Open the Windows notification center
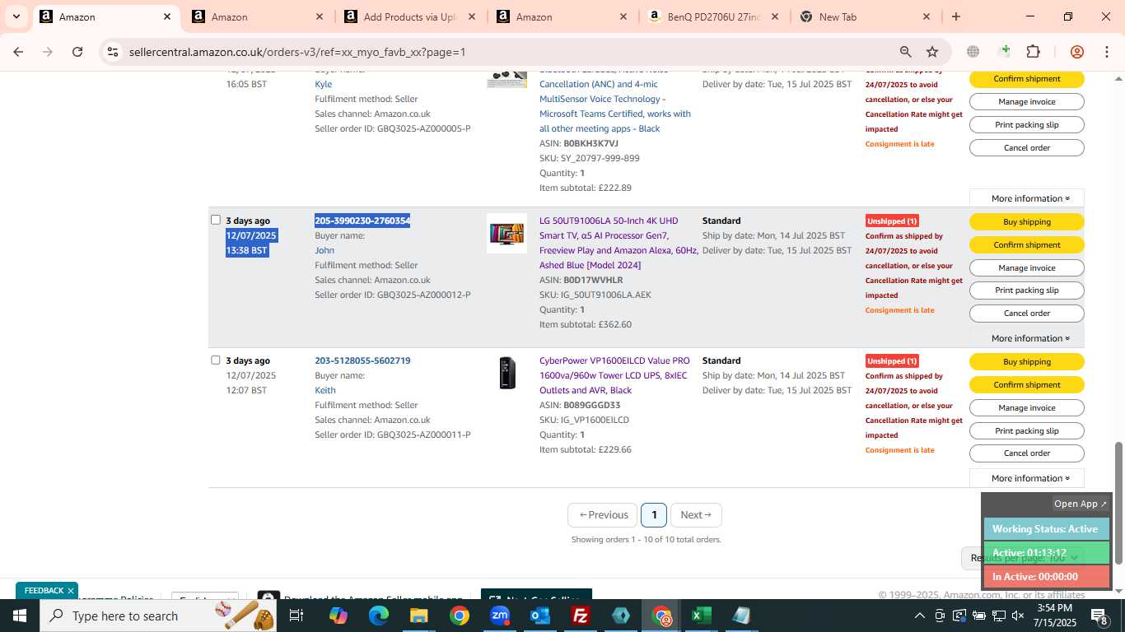Viewport: 1125px width, 632px height. [1099, 616]
